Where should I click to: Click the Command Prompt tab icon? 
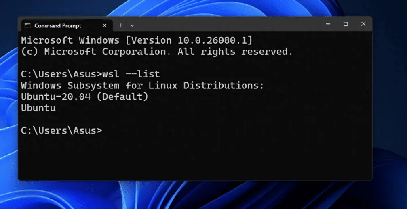pyautogui.click(x=27, y=25)
